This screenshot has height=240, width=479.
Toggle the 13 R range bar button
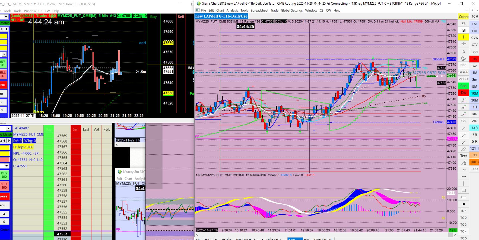point(474,128)
